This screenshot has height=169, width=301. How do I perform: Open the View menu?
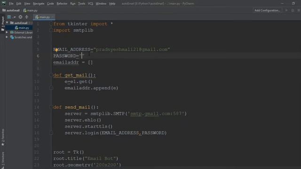pos(27,4)
